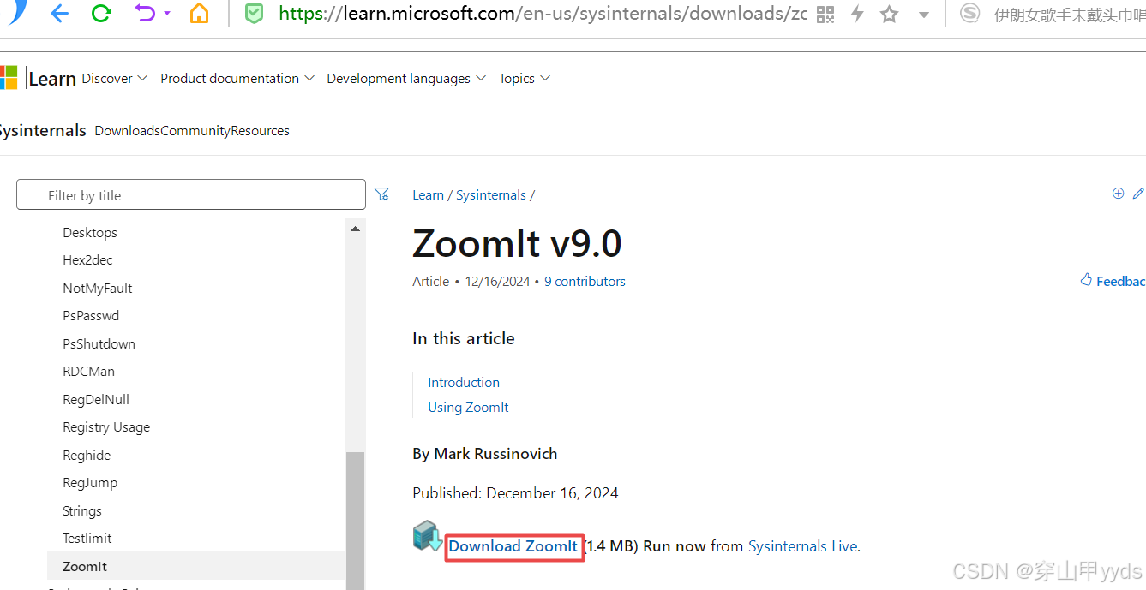Click the Microsoft logo
The height and width of the screenshot is (590, 1146).
pos(9,78)
